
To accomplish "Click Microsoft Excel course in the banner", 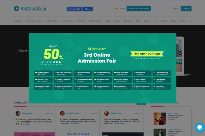I will tap(43, 80).
